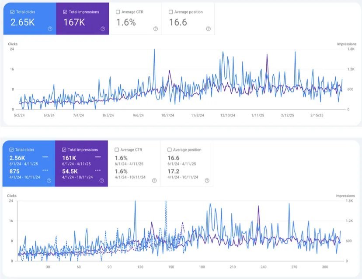Check Average CTR in bottom comparison panel
The width and height of the screenshot is (362, 279).
pyautogui.click(x=117, y=150)
